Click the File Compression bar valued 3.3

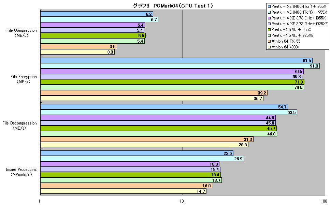77,52
